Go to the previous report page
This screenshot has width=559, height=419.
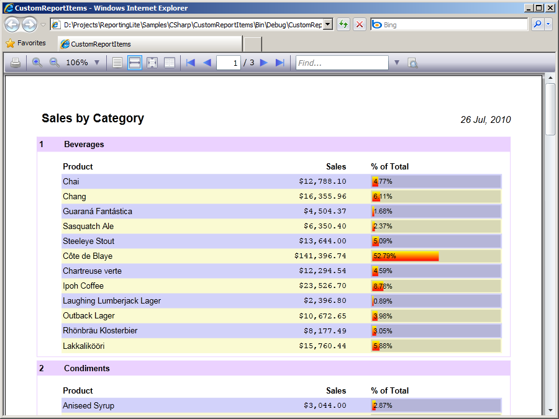(207, 63)
